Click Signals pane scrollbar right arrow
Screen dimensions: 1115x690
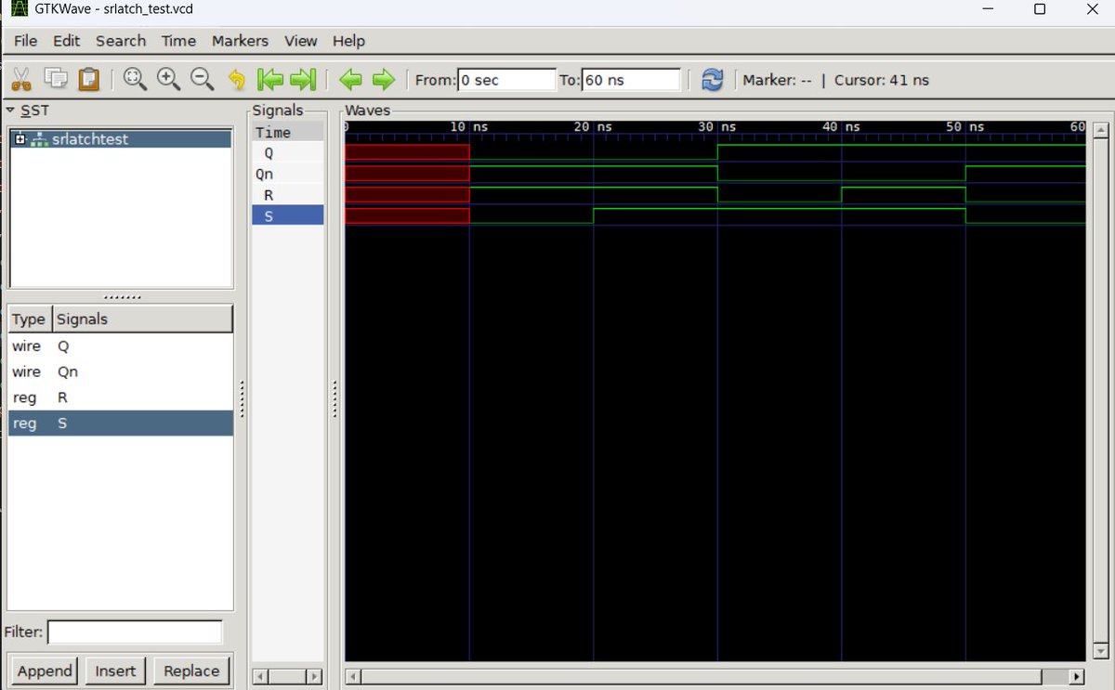pyautogui.click(x=315, y=677)
